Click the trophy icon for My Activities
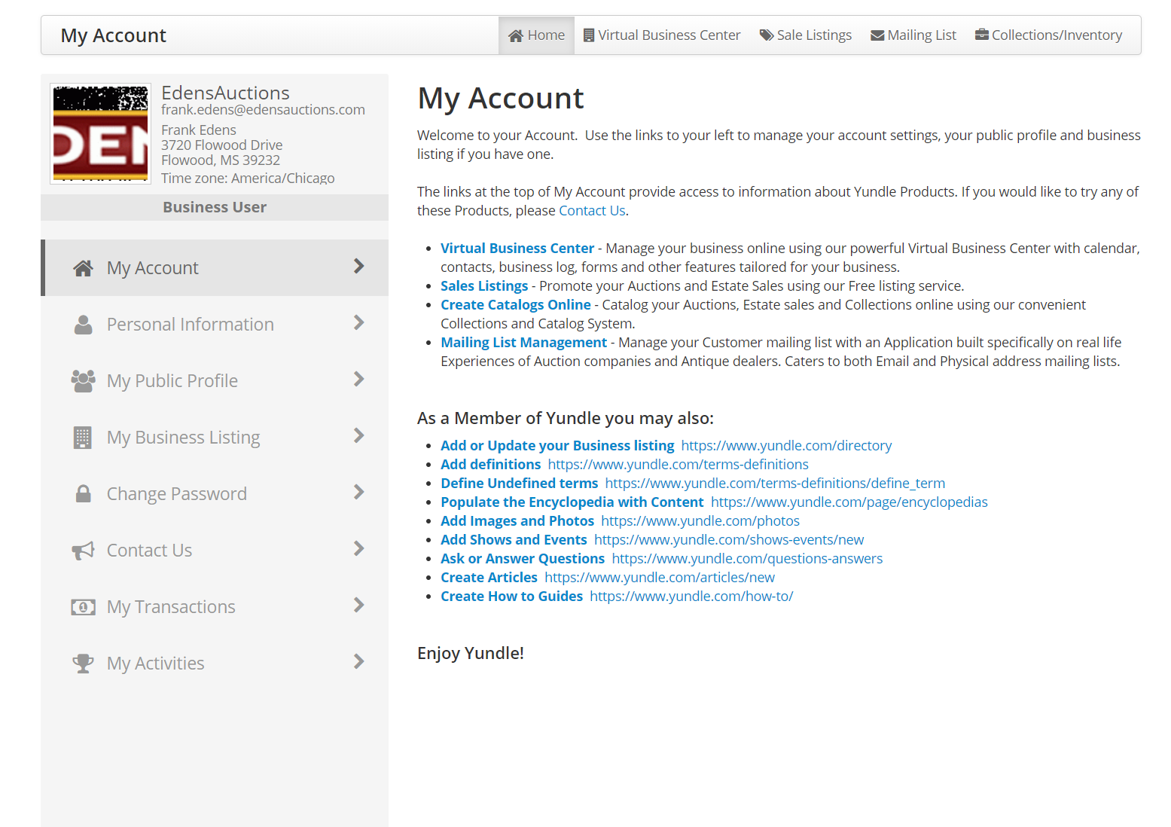The image size is (1171, 827). 83,664
